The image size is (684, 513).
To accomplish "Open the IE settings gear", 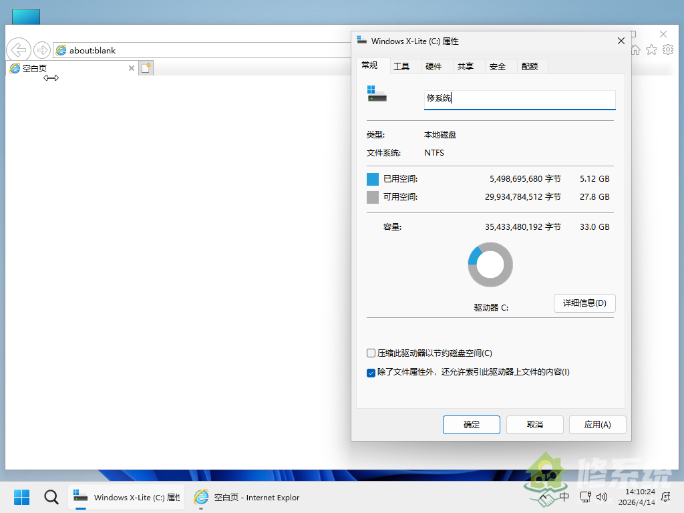I will point(668,49).
